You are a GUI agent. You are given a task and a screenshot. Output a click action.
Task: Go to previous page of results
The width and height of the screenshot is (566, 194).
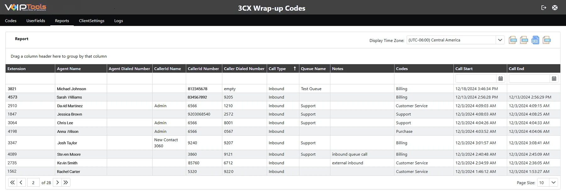(21, 182)
